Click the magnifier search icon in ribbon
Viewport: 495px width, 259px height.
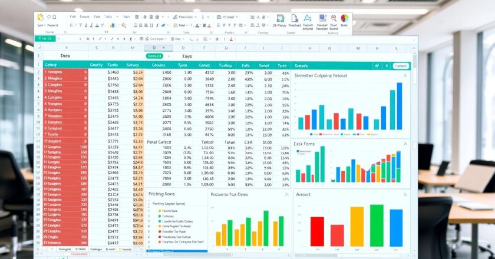334,18
